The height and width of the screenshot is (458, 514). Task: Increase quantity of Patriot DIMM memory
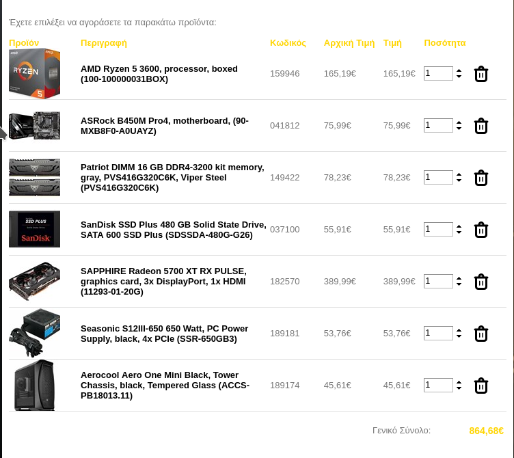pos(459,174)
